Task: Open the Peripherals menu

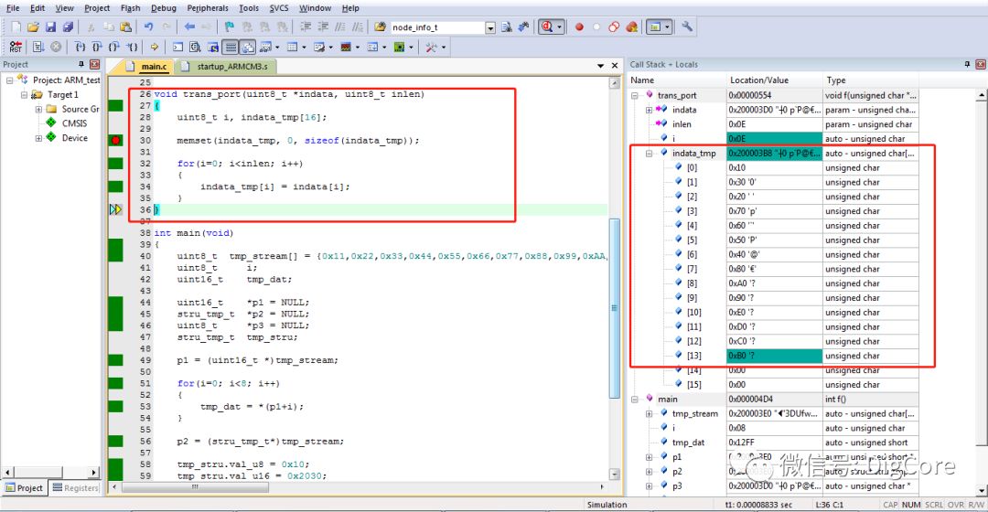Action: click(208, 8)
